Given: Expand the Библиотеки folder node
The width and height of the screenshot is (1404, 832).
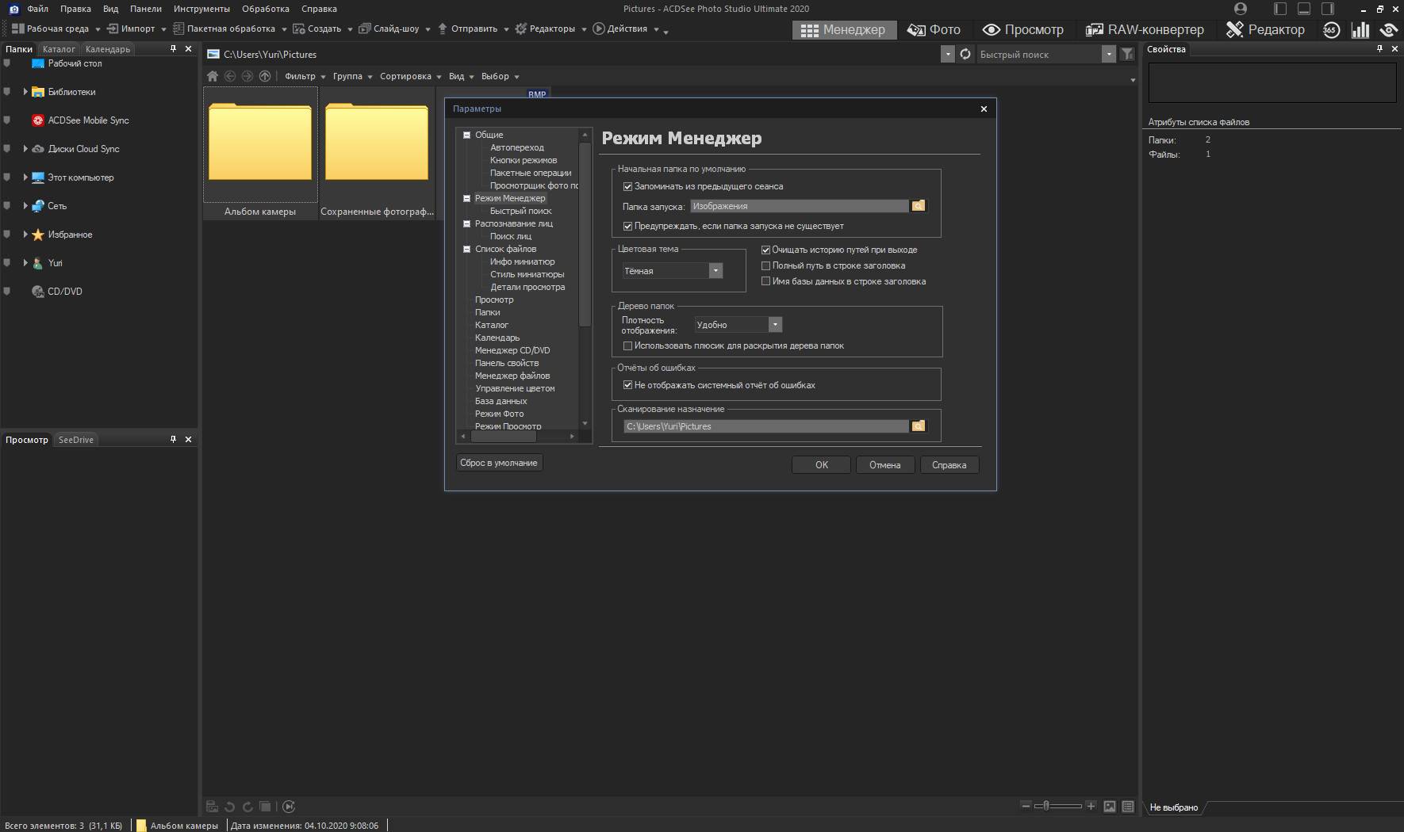Looking at the screenshot, I should tap(25, 92).
